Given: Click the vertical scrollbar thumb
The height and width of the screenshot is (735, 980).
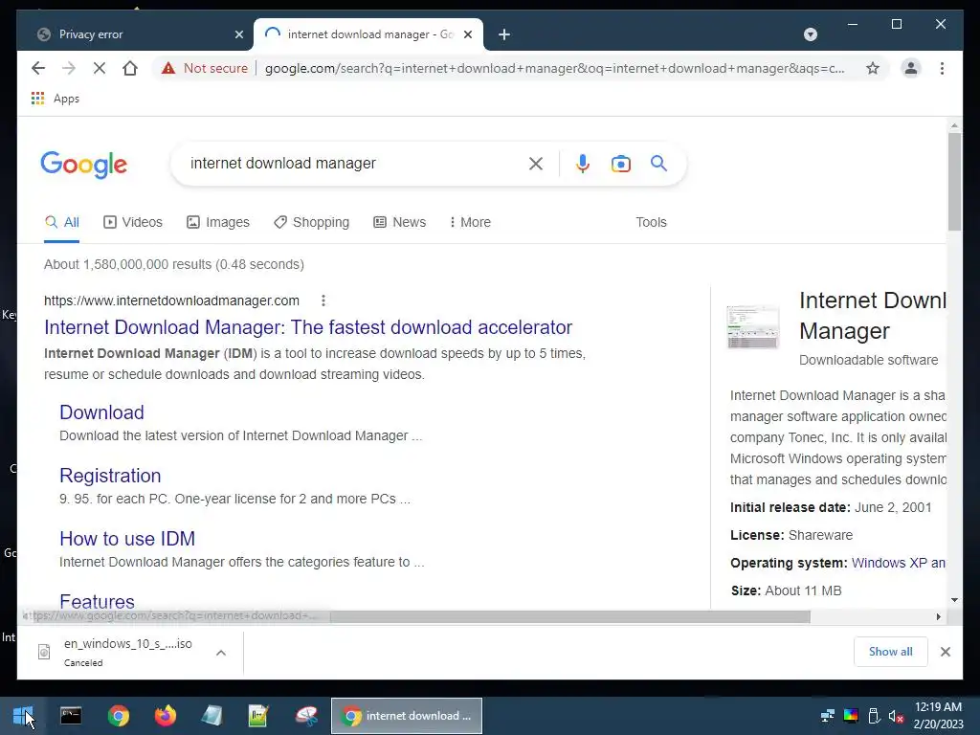Looking at the screenshot, I should [x=954, y=181].
